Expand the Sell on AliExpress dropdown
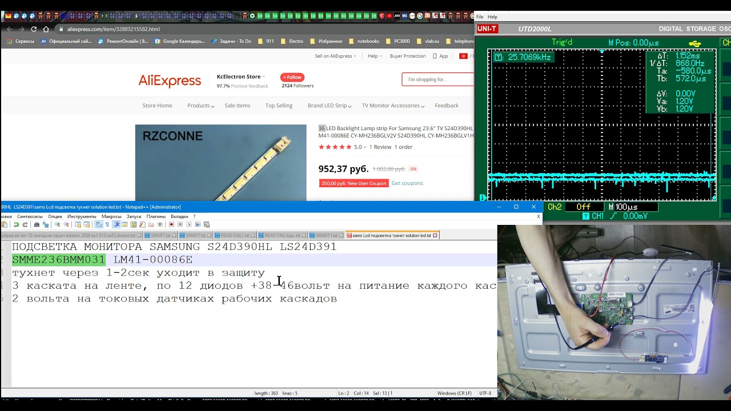731x411 pixels. 335,56
